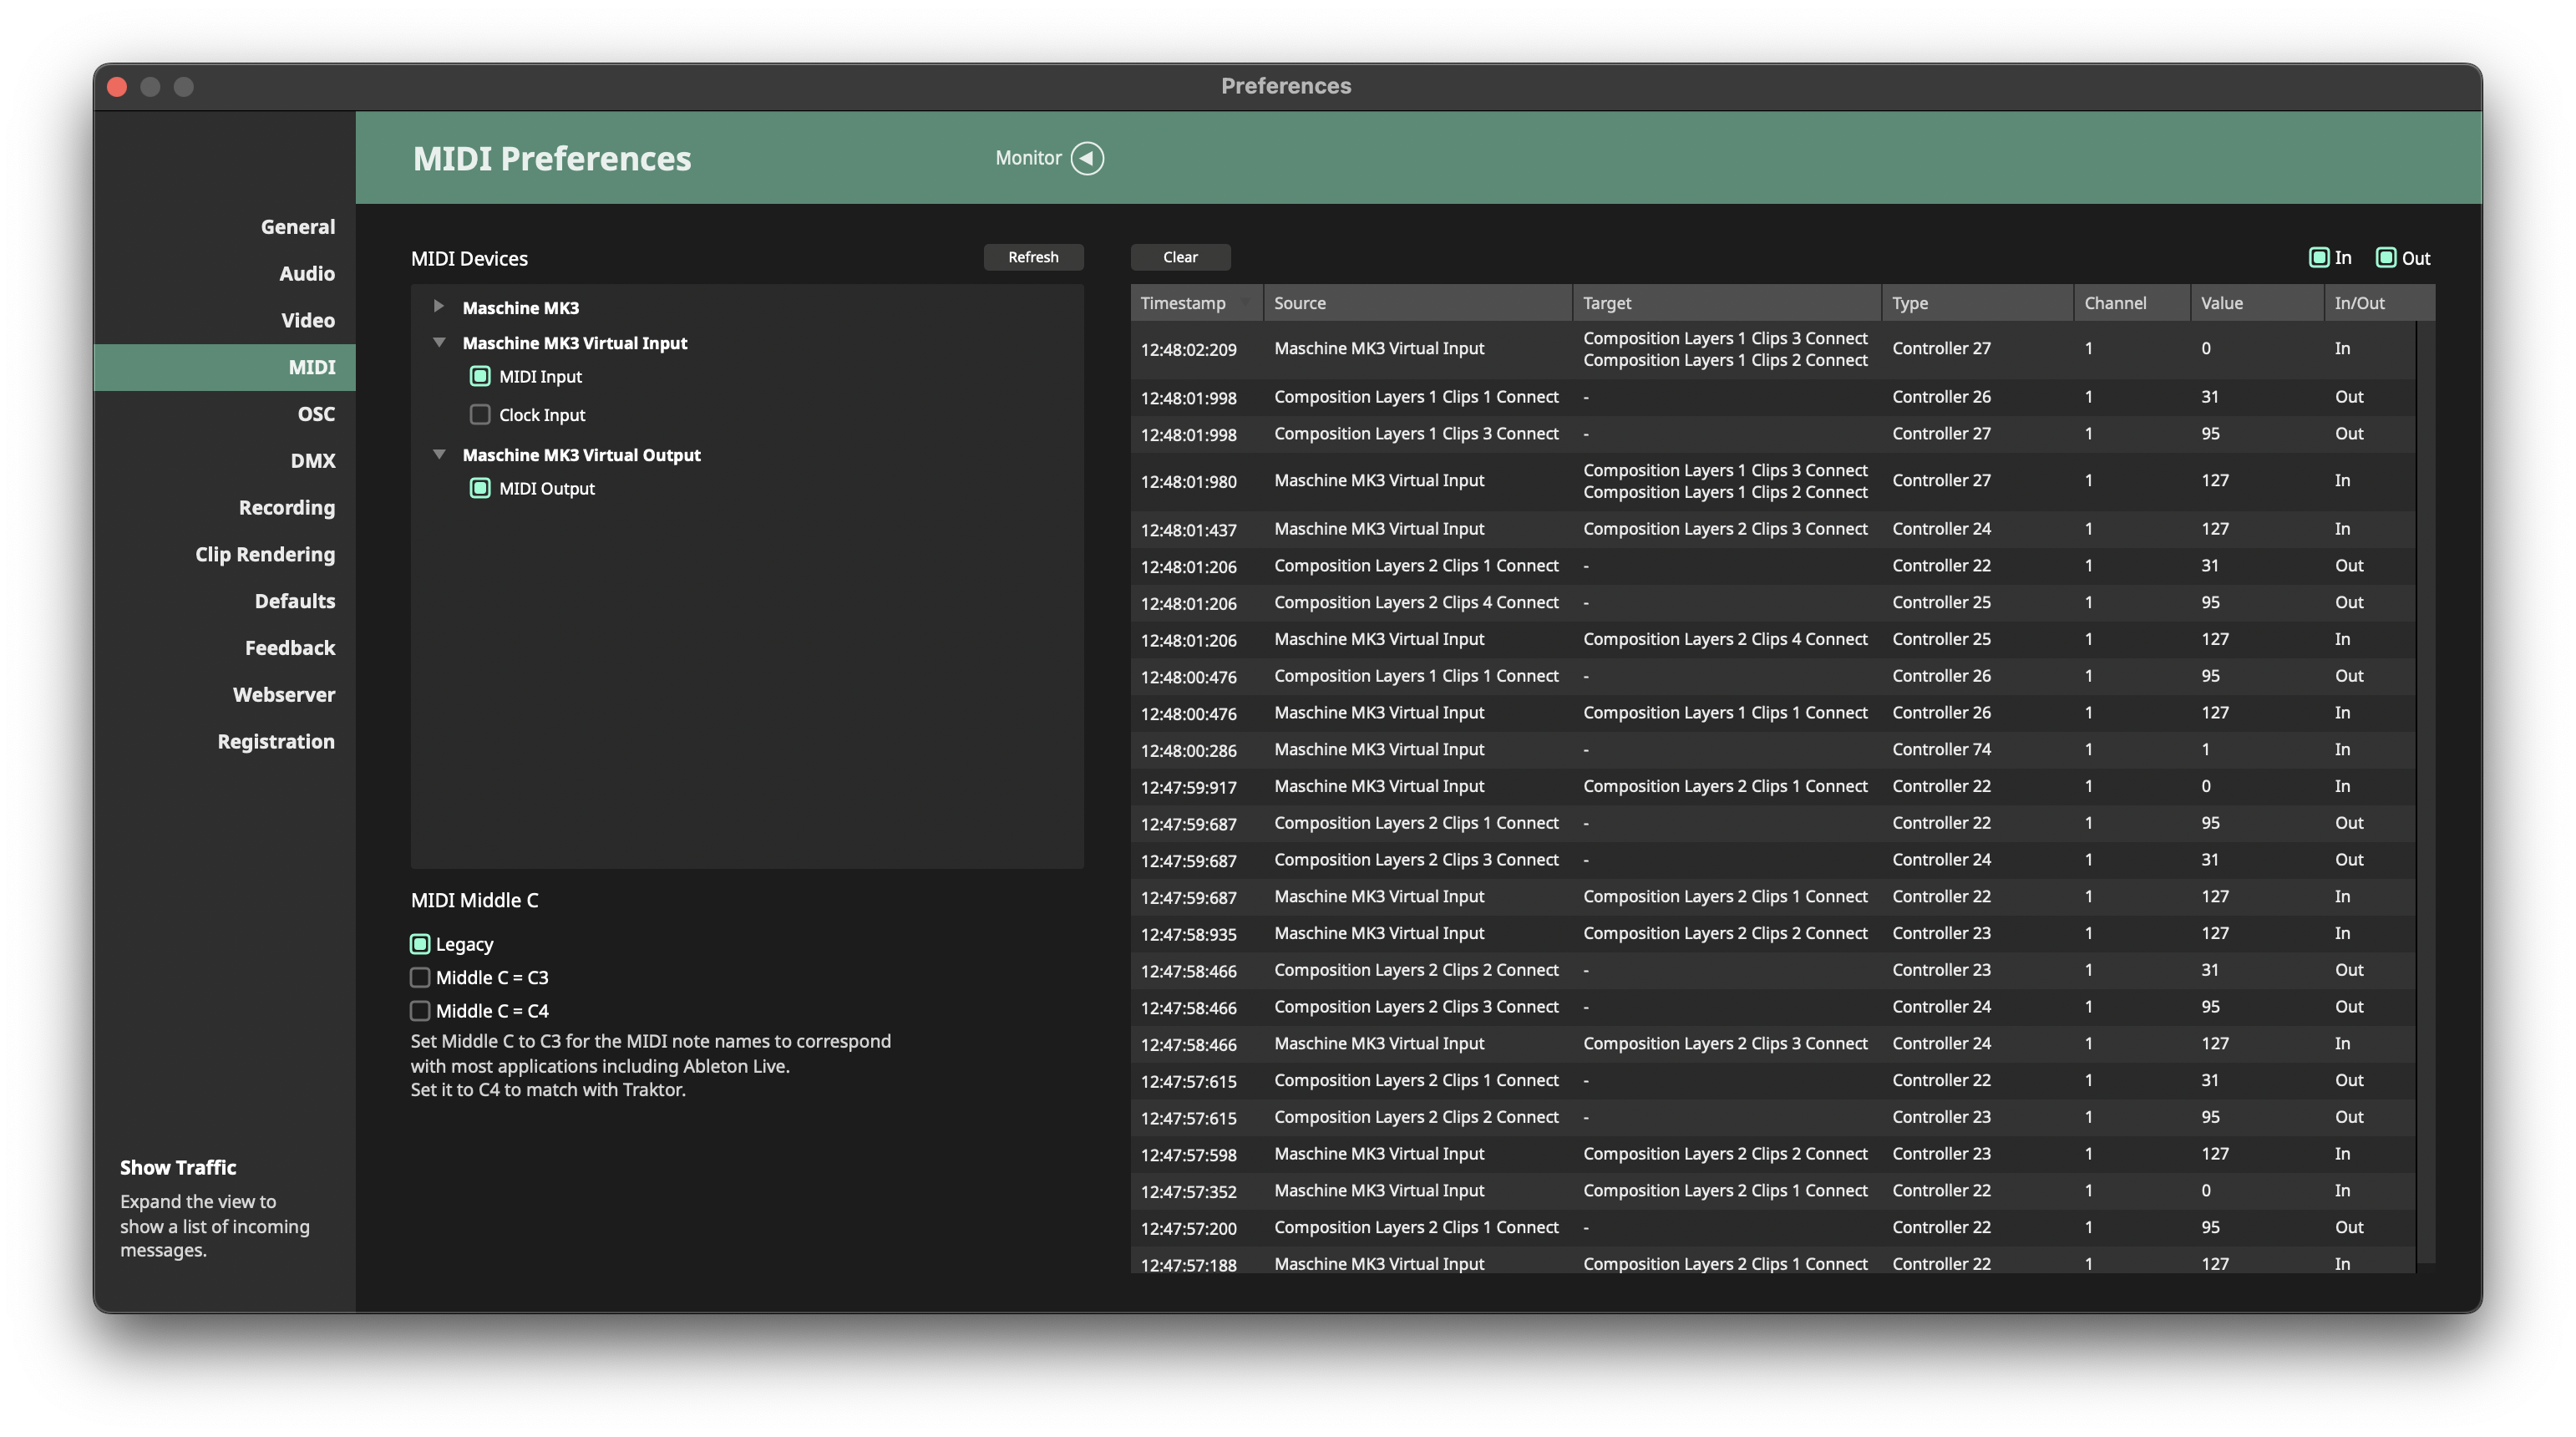This screenshot has height=1437, width=2576.
Task: Click the Monitor label in header
Action: coord(1028,158)
